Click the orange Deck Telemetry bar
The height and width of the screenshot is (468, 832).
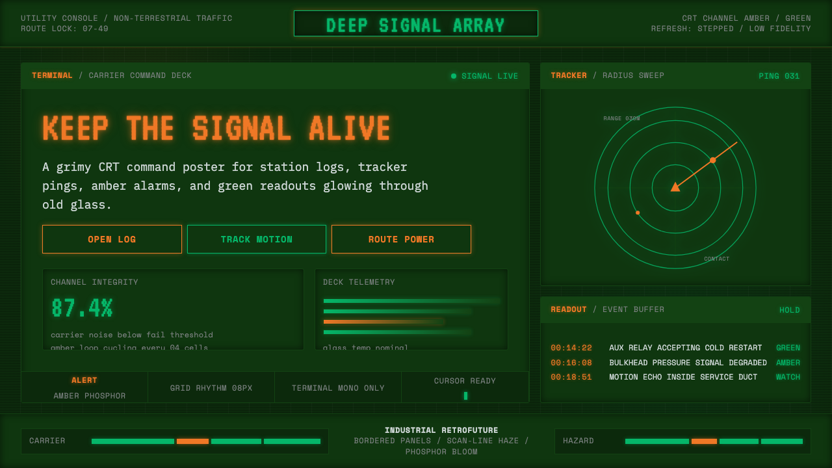[383, 322]
